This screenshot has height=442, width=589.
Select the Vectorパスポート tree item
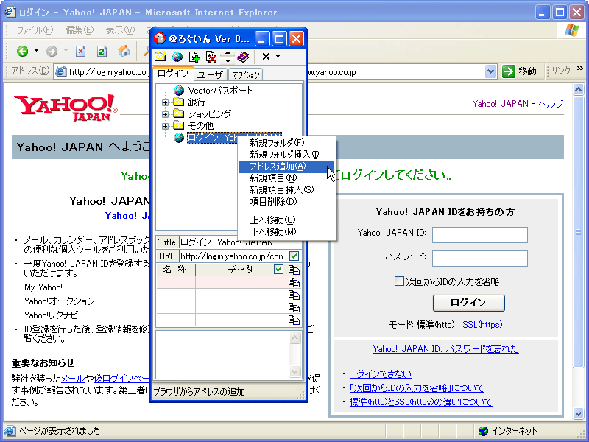[220, 90]
